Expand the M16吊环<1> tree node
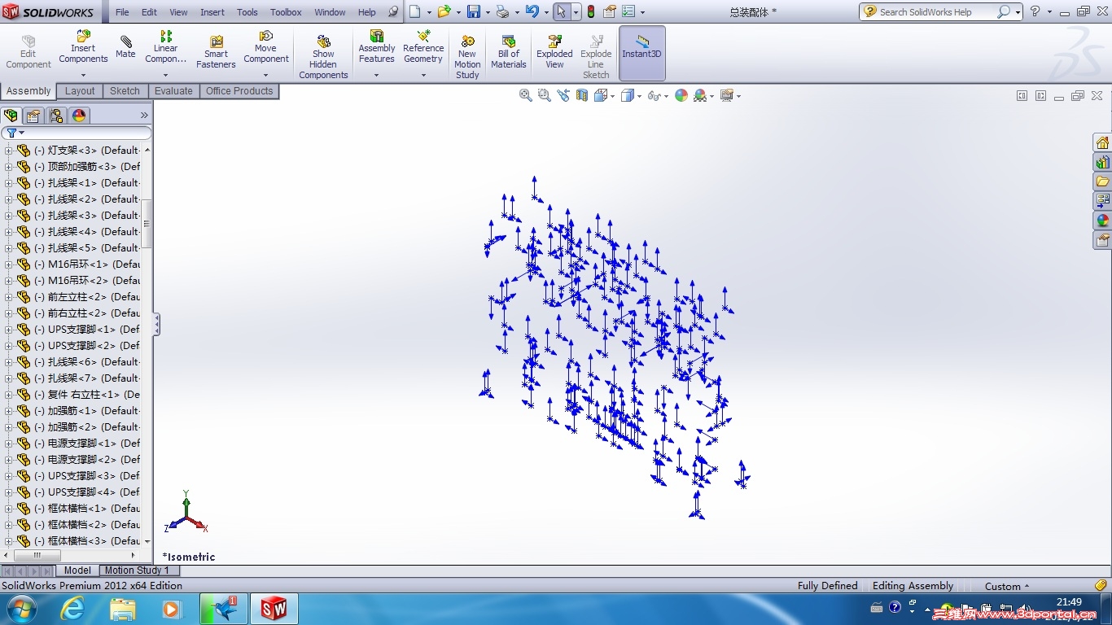 click(x=8, y=264)
